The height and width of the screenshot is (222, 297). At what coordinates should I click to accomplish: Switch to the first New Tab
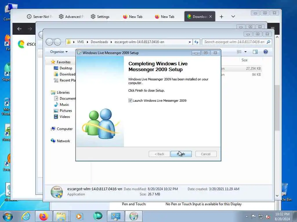tap(133, 16)
